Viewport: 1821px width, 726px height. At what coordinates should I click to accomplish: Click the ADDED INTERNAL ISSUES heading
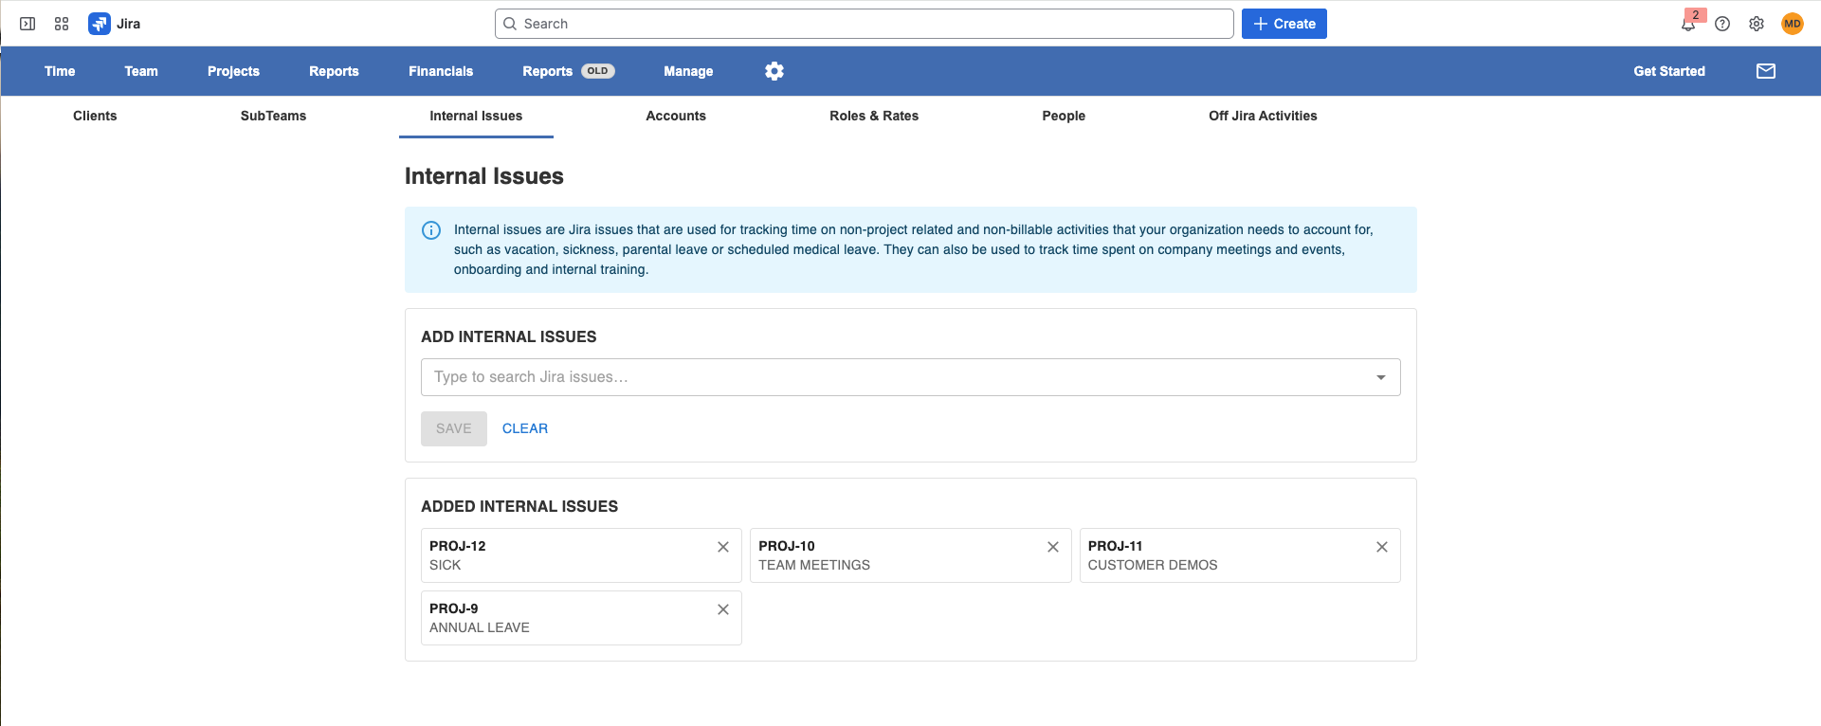click(x=519, y=507)
